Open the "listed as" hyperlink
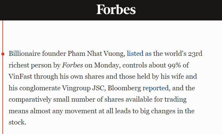 [x=139, y=54]
